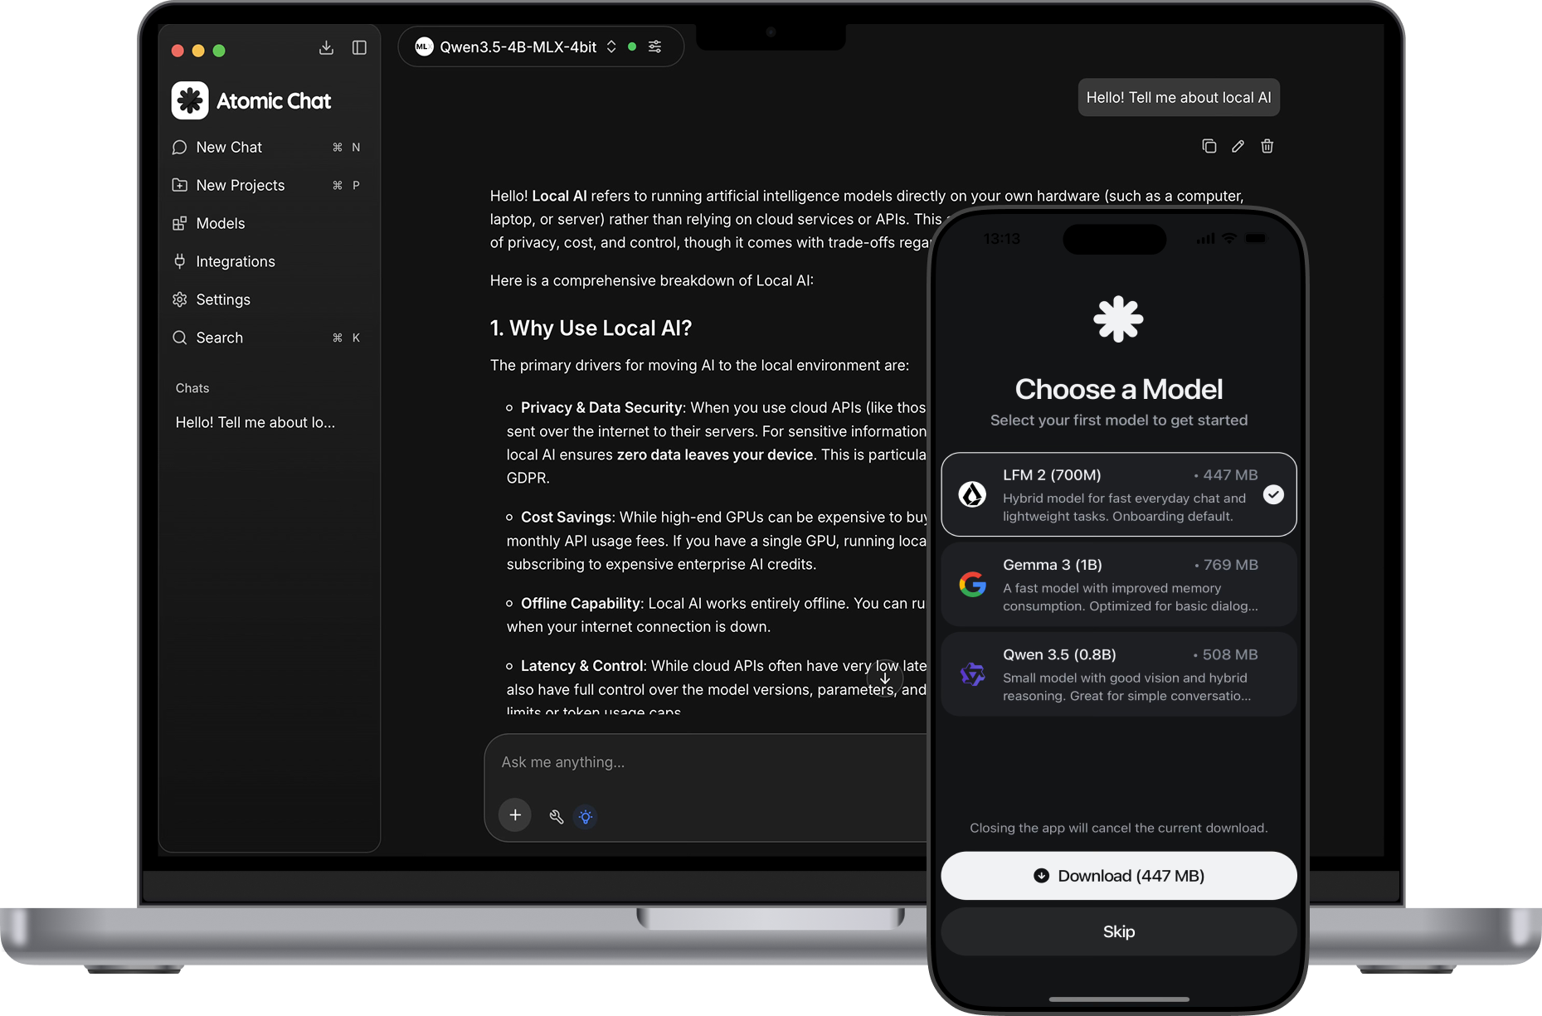Viewport: 1542px width, 1016px height.
Task: Click the green maximize window button
Action: click(x=219, y=51)
